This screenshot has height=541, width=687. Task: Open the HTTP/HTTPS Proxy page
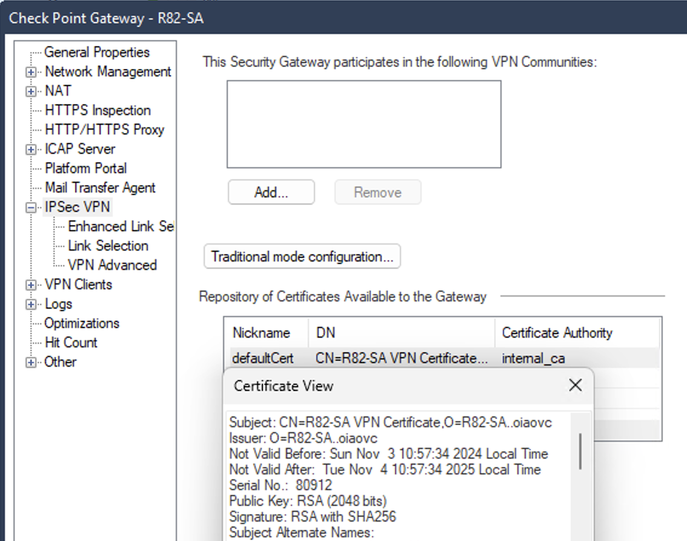[x=99, y=130]
